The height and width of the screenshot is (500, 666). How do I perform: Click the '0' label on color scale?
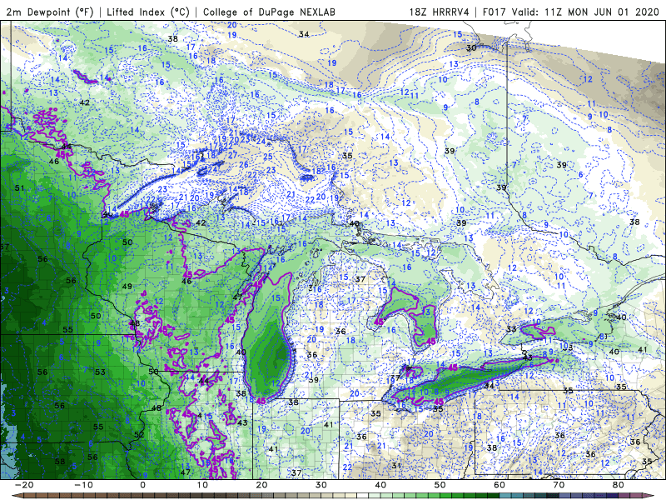(142, 485)
